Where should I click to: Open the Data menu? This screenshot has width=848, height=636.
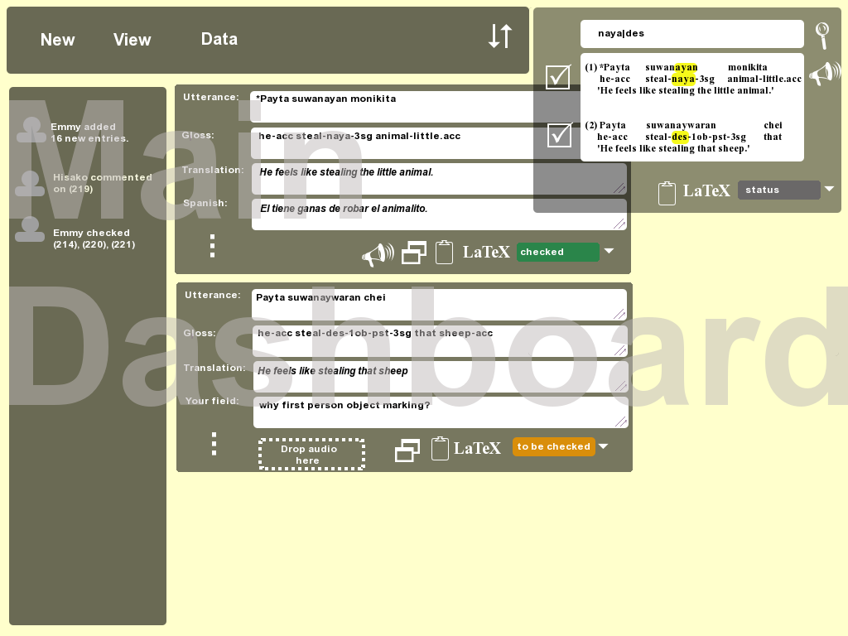click(x=219, y=39)
